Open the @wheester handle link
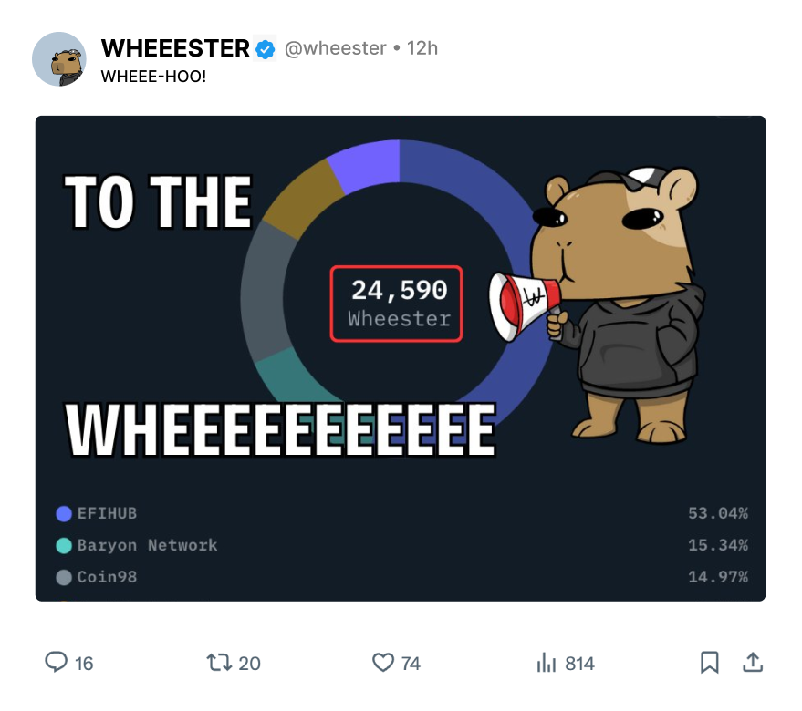Image resolution: width=802 pixels, height=711 pixels. 336,48
